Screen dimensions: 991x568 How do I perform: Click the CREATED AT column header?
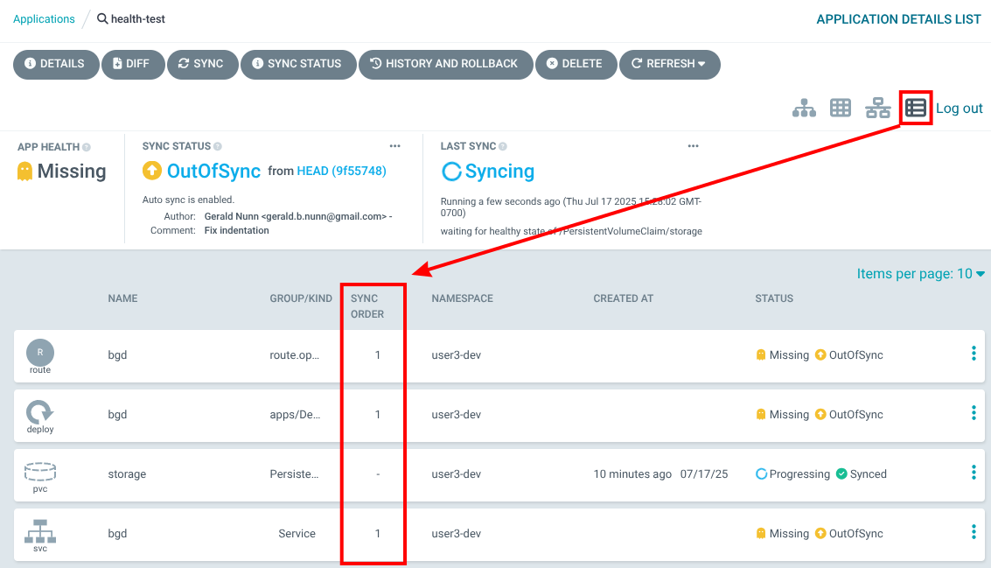[623, 298]
